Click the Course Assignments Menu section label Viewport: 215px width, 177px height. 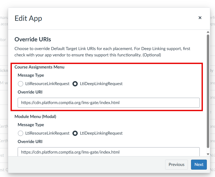pos(39,67)
